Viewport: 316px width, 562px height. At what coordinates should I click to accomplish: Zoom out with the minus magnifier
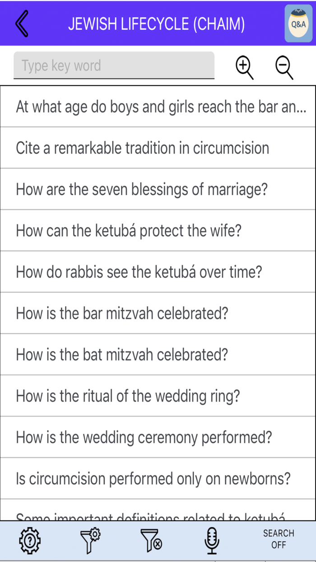pyautogui.click(x=283, y=67)
